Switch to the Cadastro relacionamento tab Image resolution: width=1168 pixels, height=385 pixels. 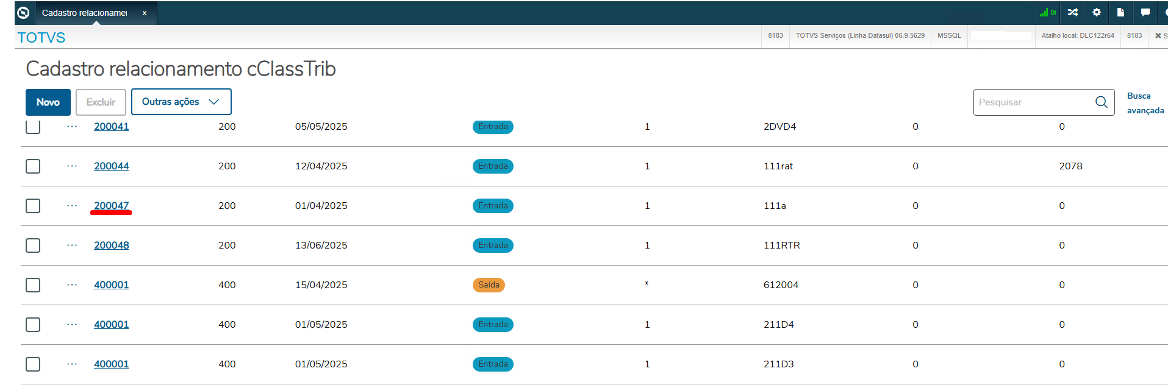coord(84,13)
